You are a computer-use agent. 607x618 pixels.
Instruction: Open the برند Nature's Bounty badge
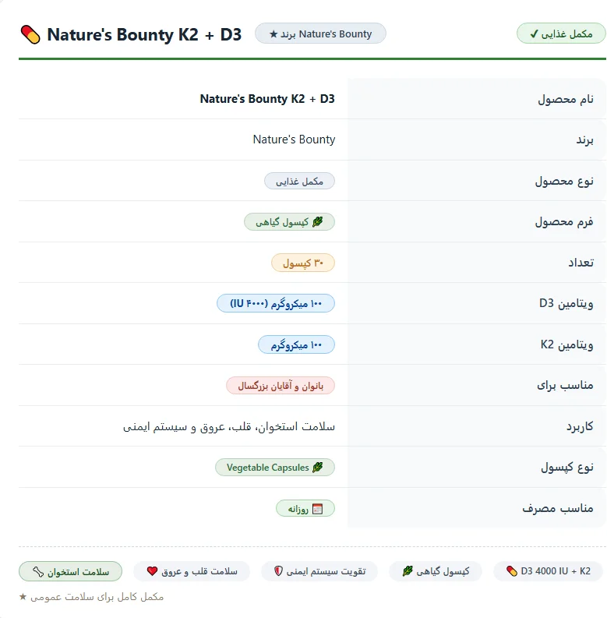click(320, 34)
